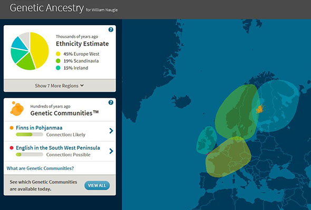Click the orange Genetic Communities cluster icon

17,109
